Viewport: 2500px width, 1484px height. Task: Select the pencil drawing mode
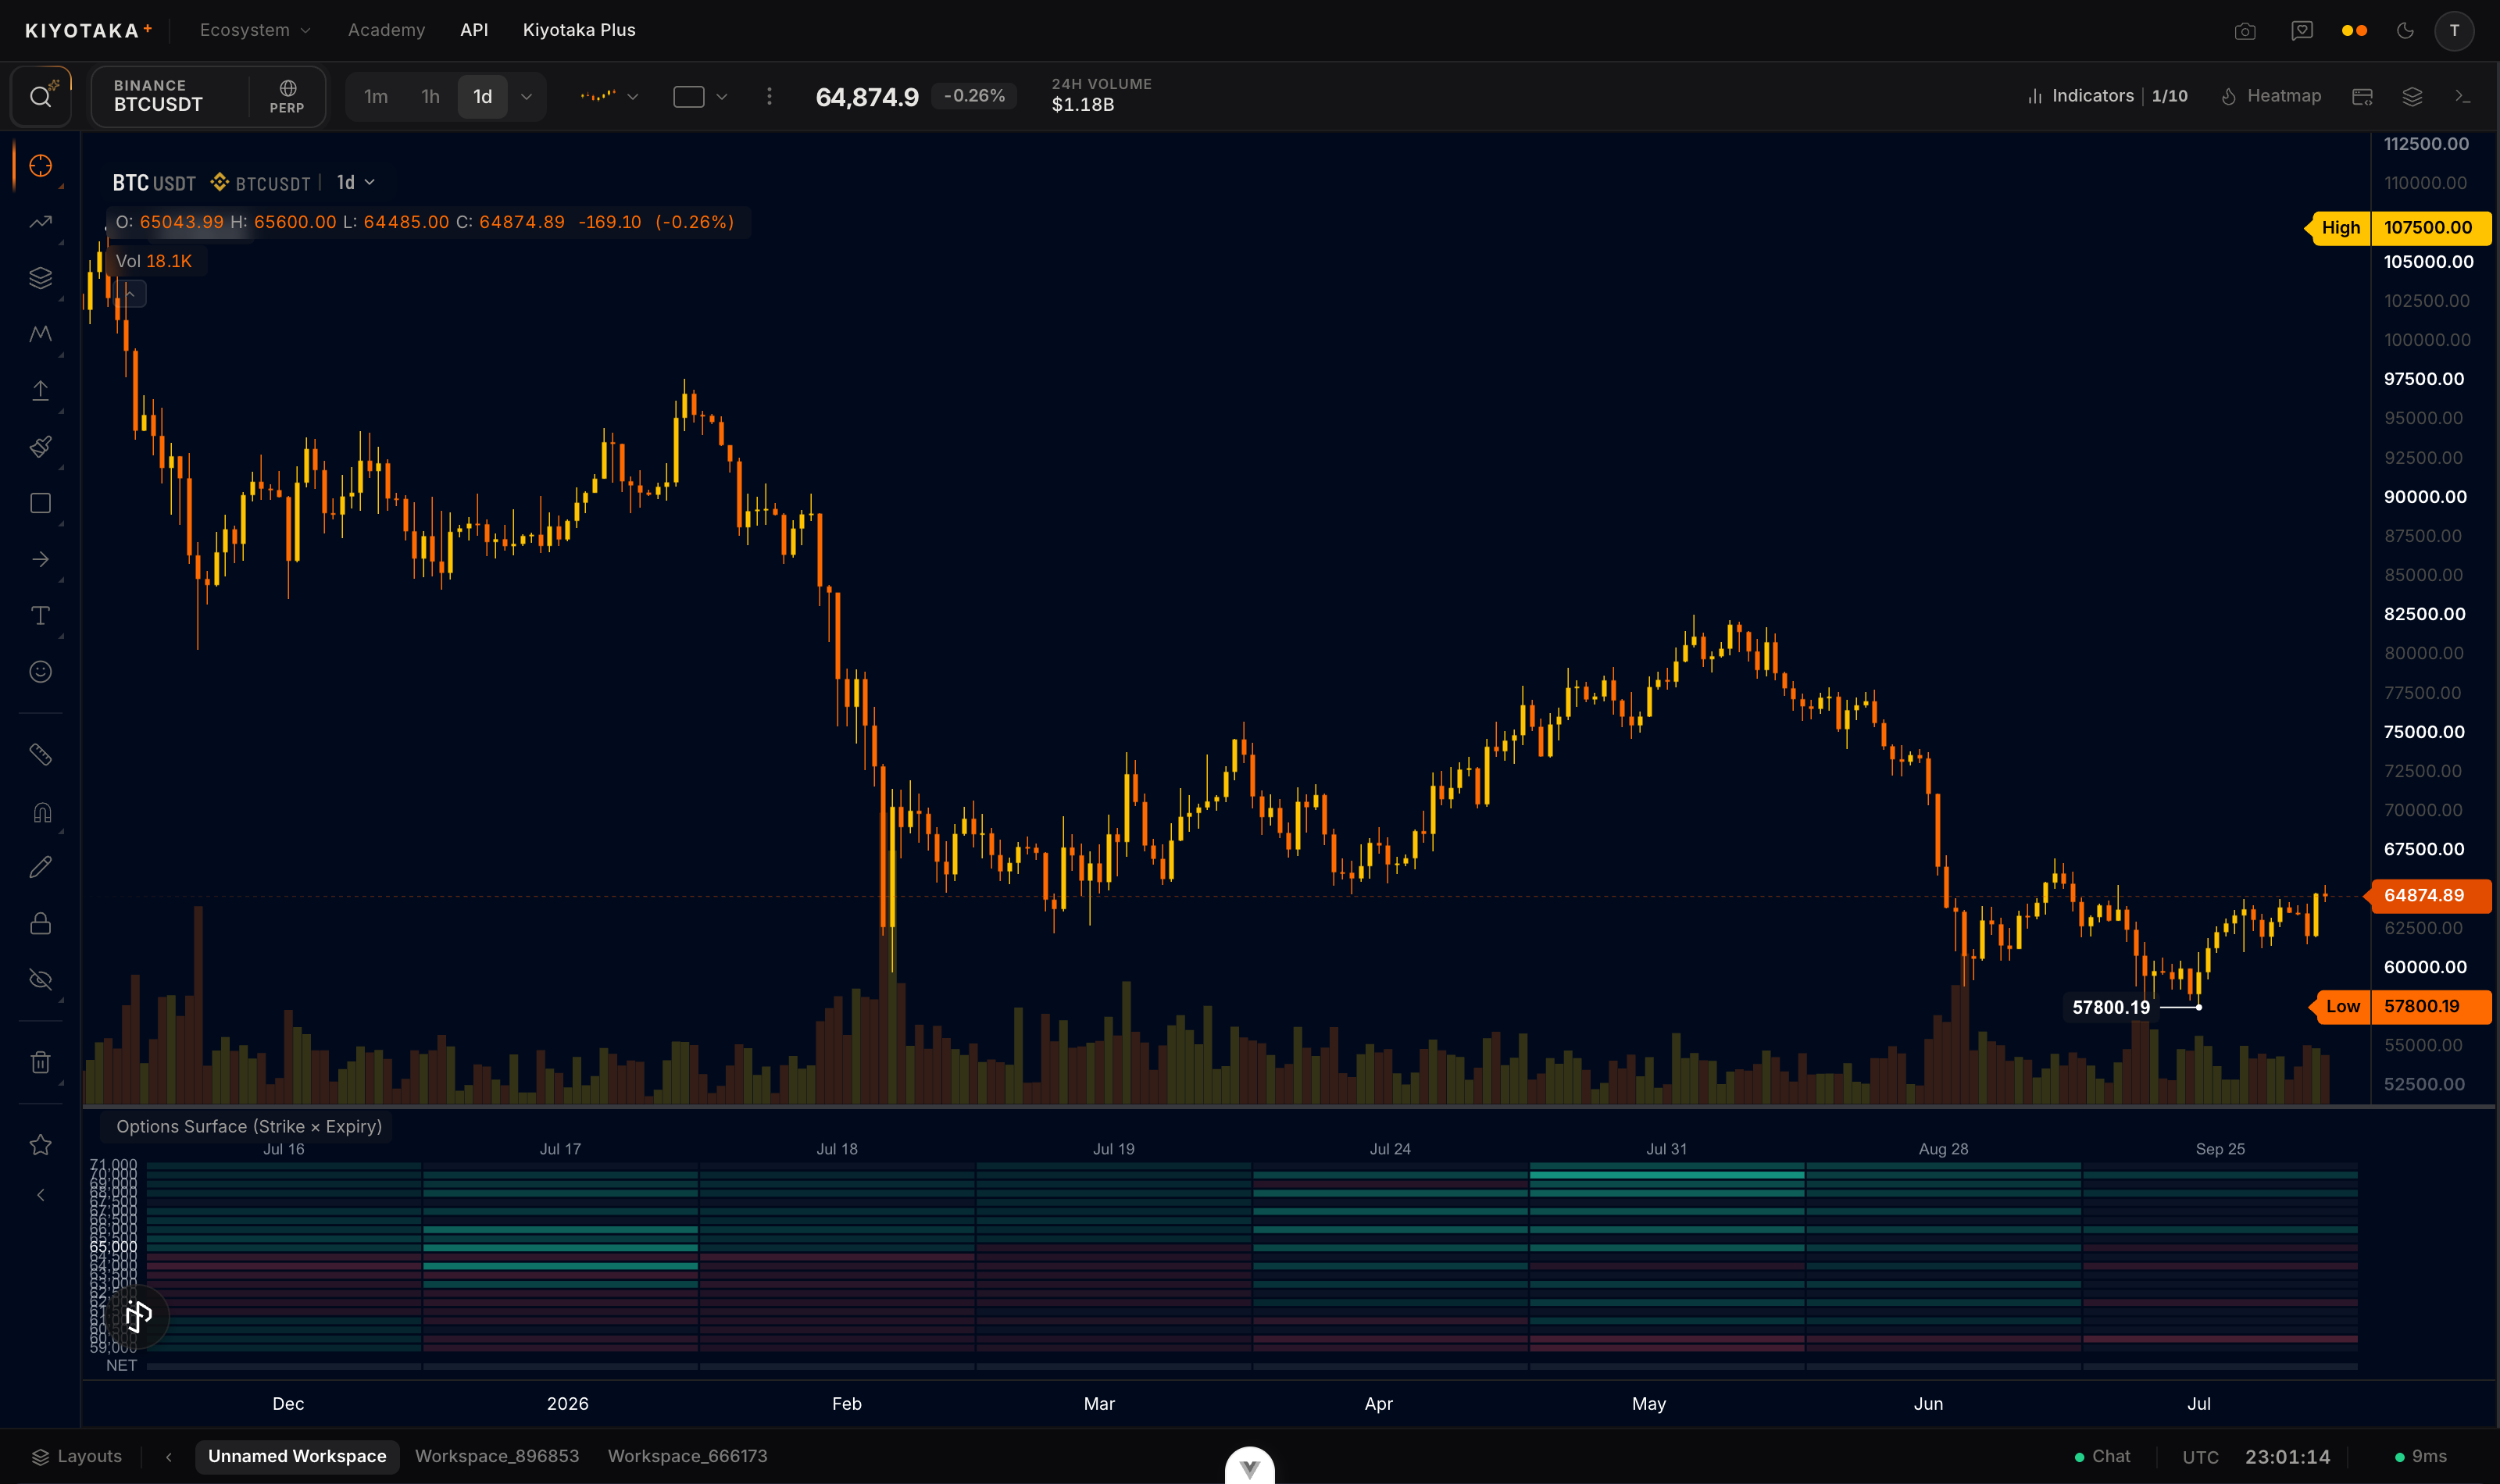pos(40,867)
